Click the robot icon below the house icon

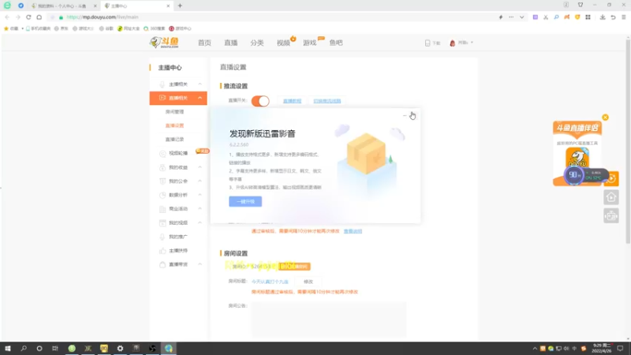pyautogui.click(x=611, y=216)
